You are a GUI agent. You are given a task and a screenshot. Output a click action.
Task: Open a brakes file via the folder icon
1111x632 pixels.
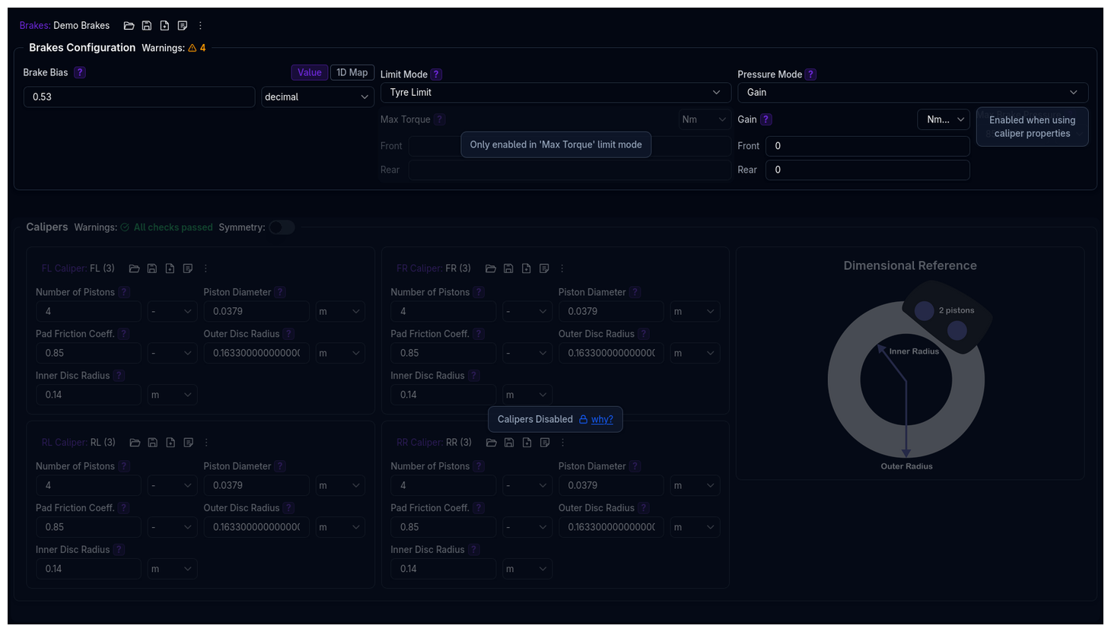click(x=129, y=25)
